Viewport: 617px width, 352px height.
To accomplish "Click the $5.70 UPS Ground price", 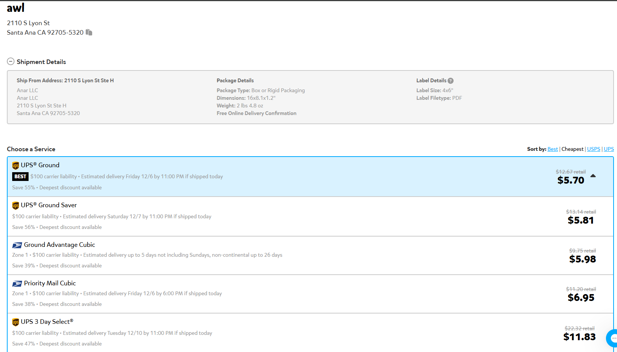I will coord(571,180).
